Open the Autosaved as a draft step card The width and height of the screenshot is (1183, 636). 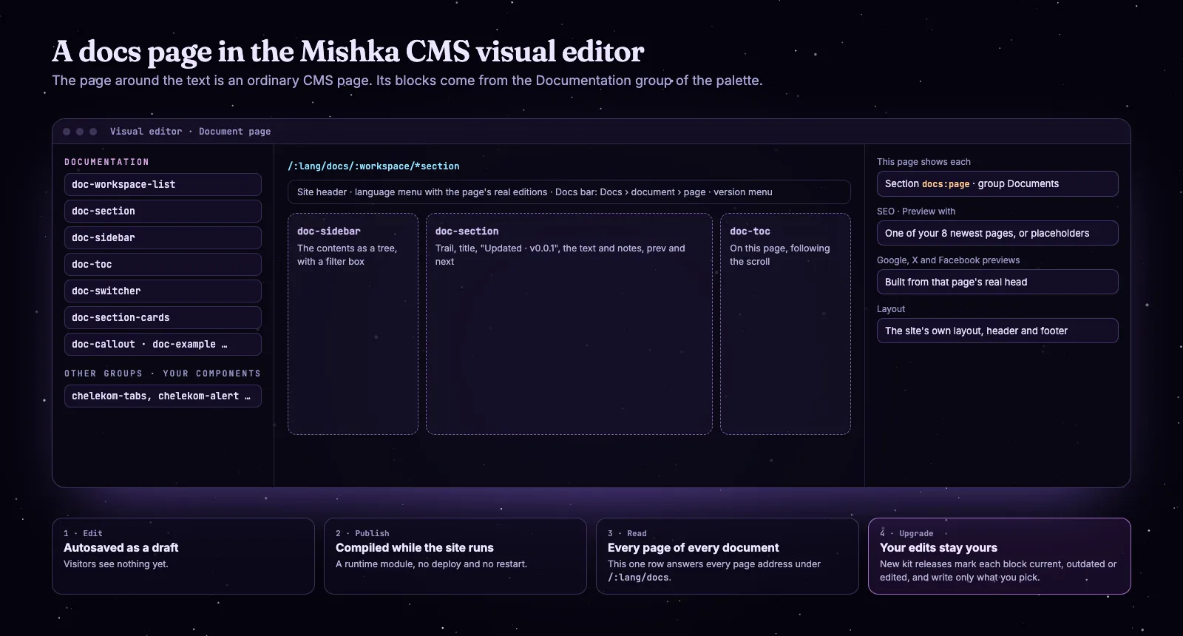coord(183,556)
